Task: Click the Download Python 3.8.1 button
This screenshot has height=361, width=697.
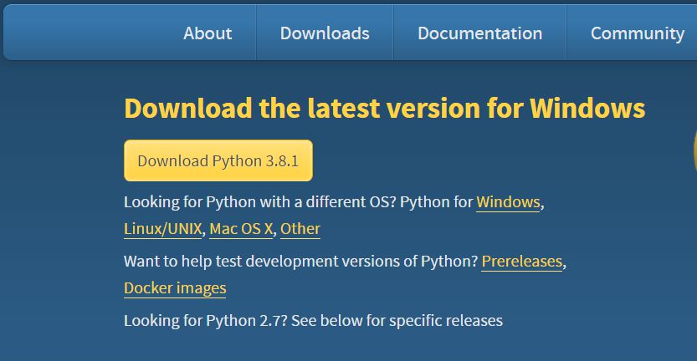Action: (218, 160)
